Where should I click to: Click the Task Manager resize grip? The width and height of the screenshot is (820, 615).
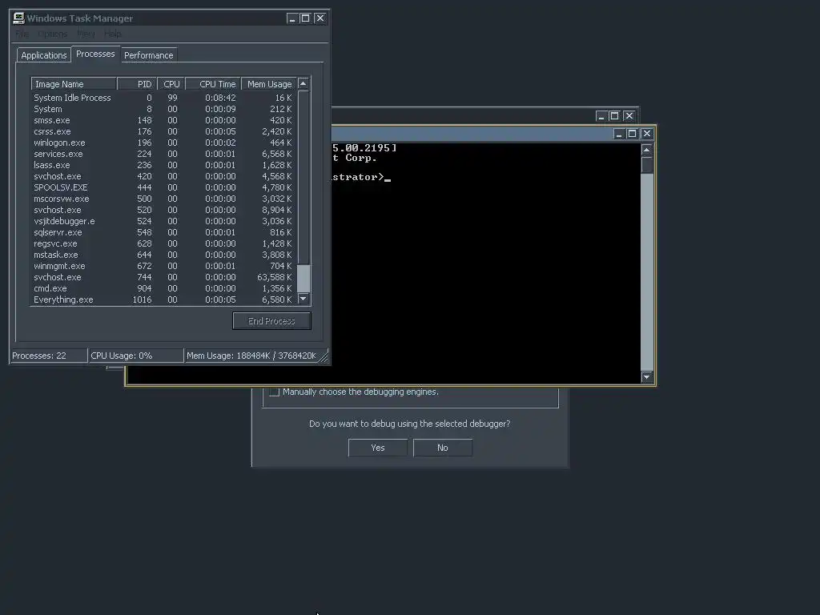coord(324,356)
